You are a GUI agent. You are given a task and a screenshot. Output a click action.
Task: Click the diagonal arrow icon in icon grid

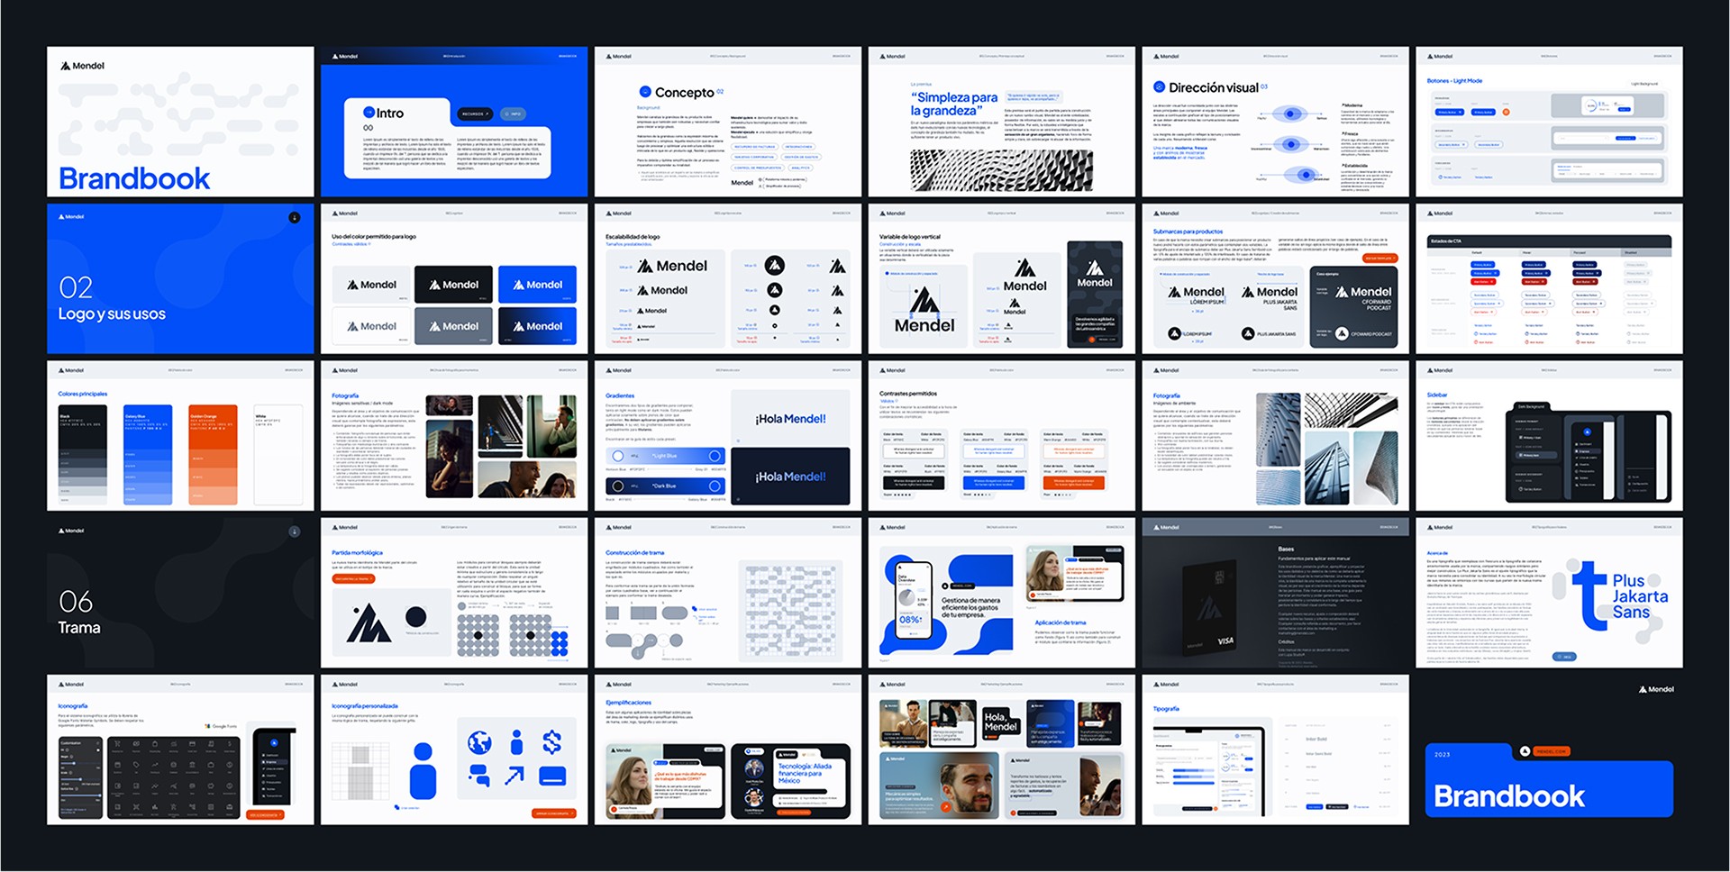(x=514, y=775)
